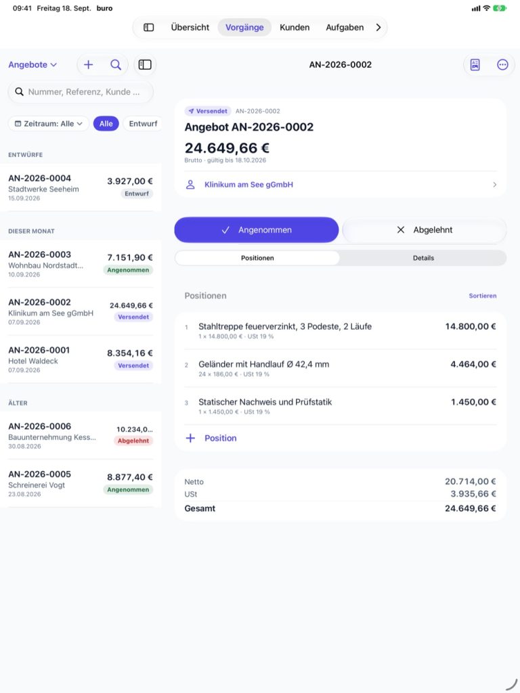Viewport: 520px width, 693px height.
Task: Click customer person icon beside Klinikum
Action: tap(190, 185)
